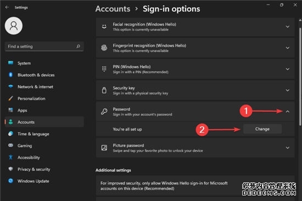
Task: Open System settings page
Action: click(44, 63)
